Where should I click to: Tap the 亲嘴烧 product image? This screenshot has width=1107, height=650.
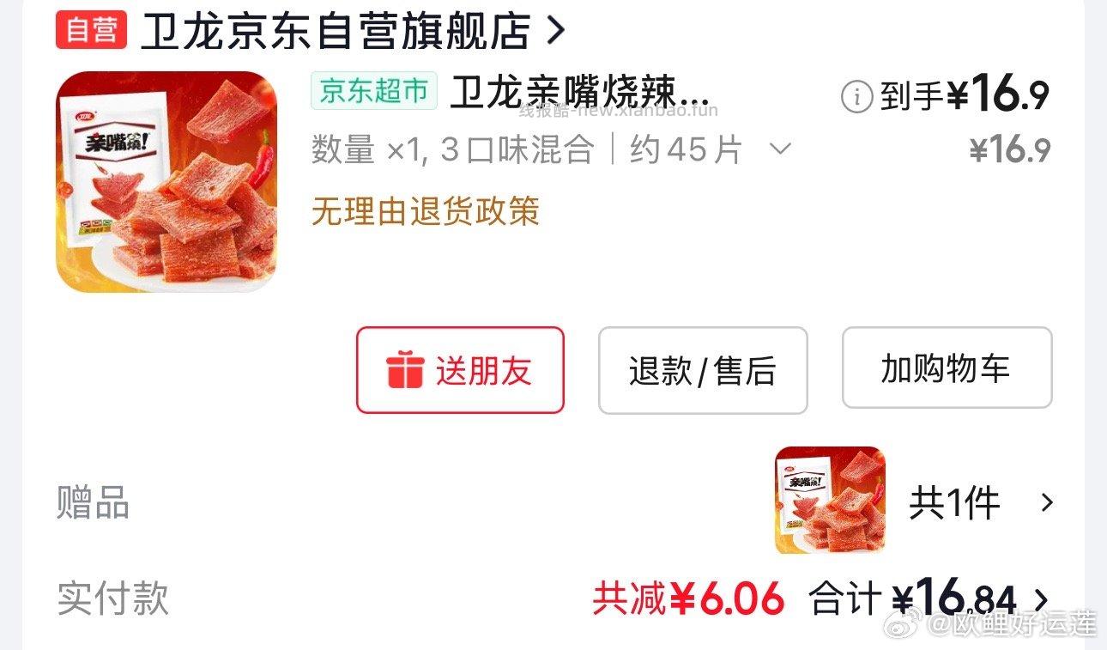point(167,182)
